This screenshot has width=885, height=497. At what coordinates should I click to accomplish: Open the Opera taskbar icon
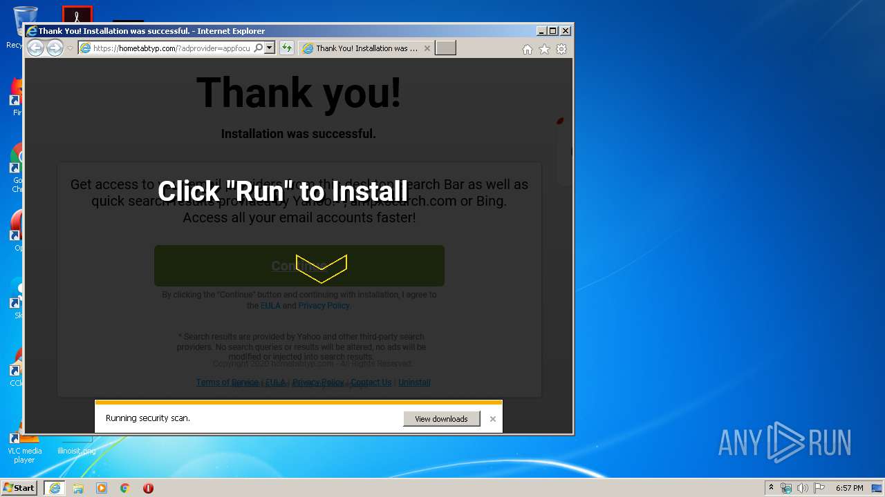pyautogui.click(x=148, y=488)
